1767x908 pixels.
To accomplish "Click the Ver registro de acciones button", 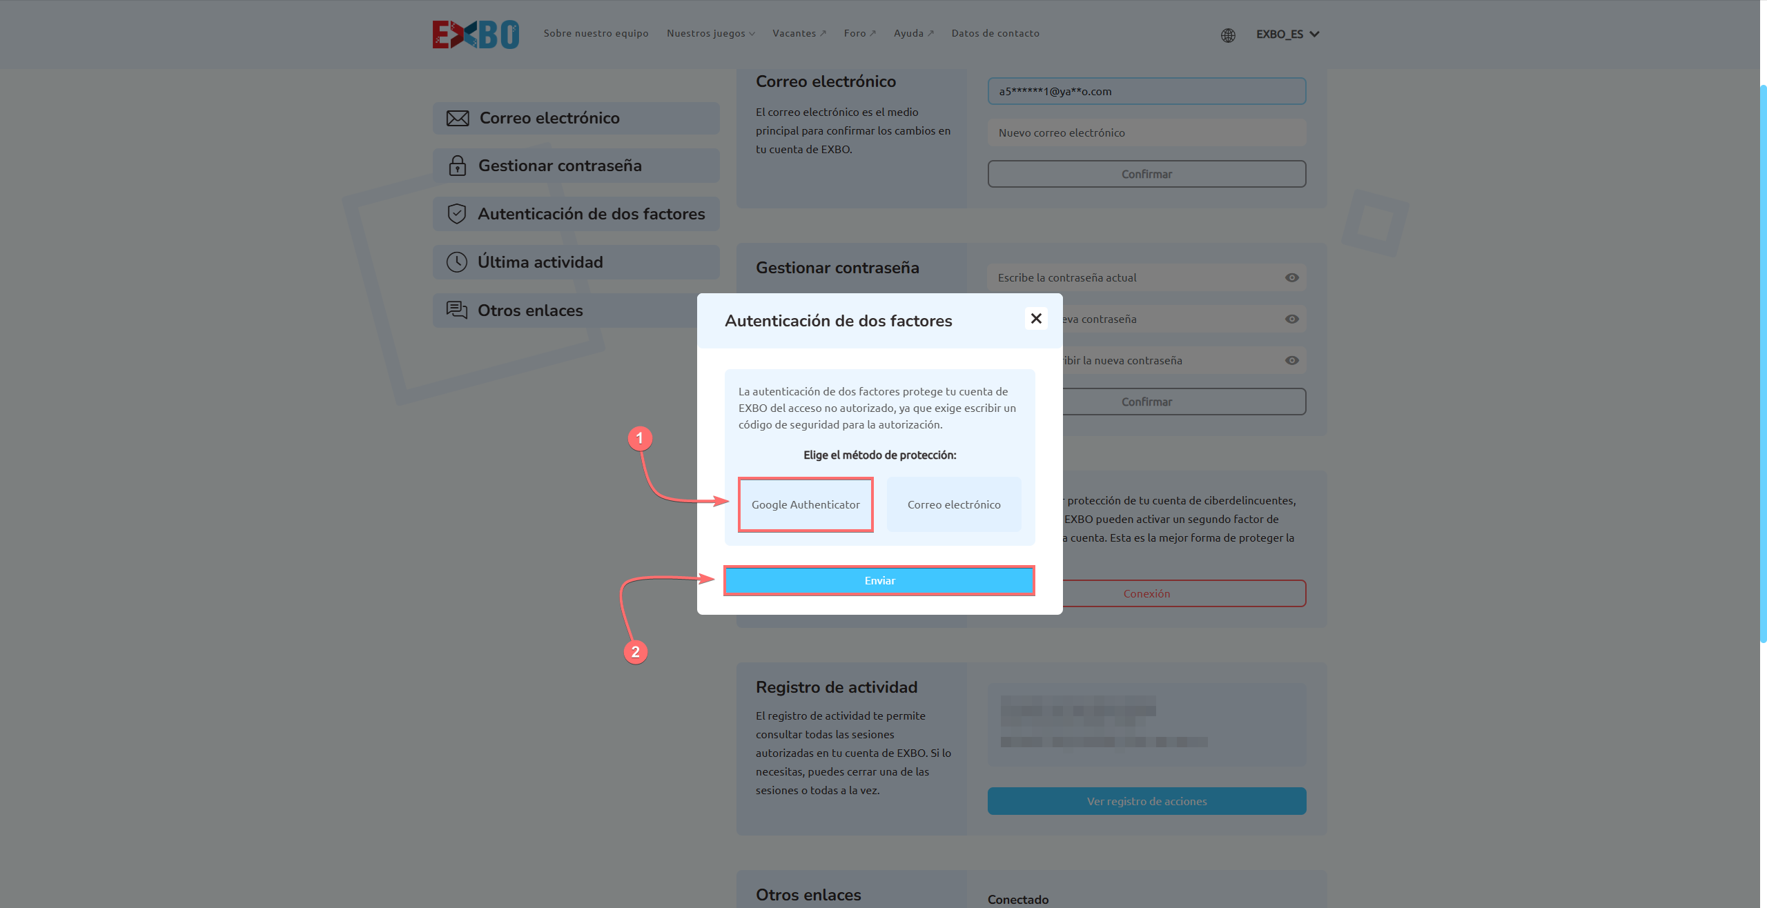I will click(x=1146, y=801).
